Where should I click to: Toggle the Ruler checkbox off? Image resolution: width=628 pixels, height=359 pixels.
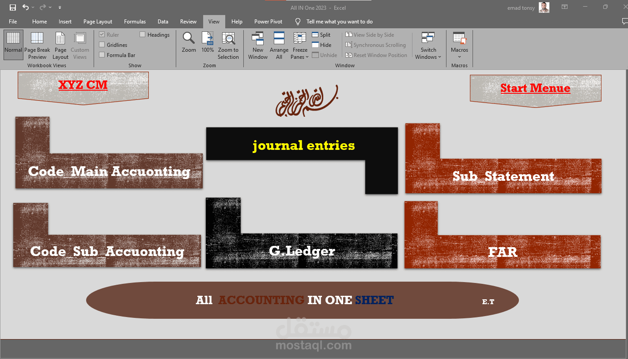(102, 34)
